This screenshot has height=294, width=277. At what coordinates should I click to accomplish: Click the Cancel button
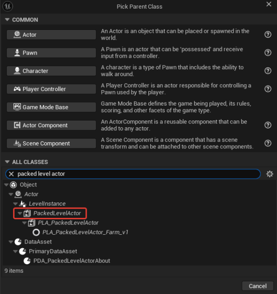(x=258, y=286)
